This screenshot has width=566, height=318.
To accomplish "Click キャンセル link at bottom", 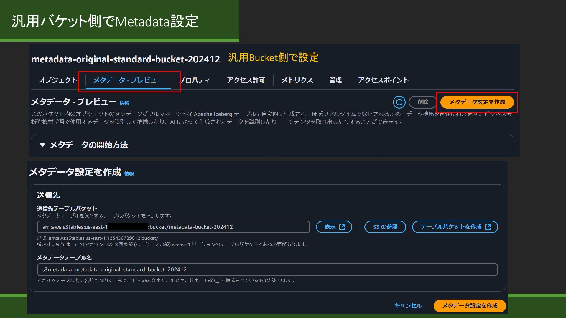I will (x=408, y=306).
